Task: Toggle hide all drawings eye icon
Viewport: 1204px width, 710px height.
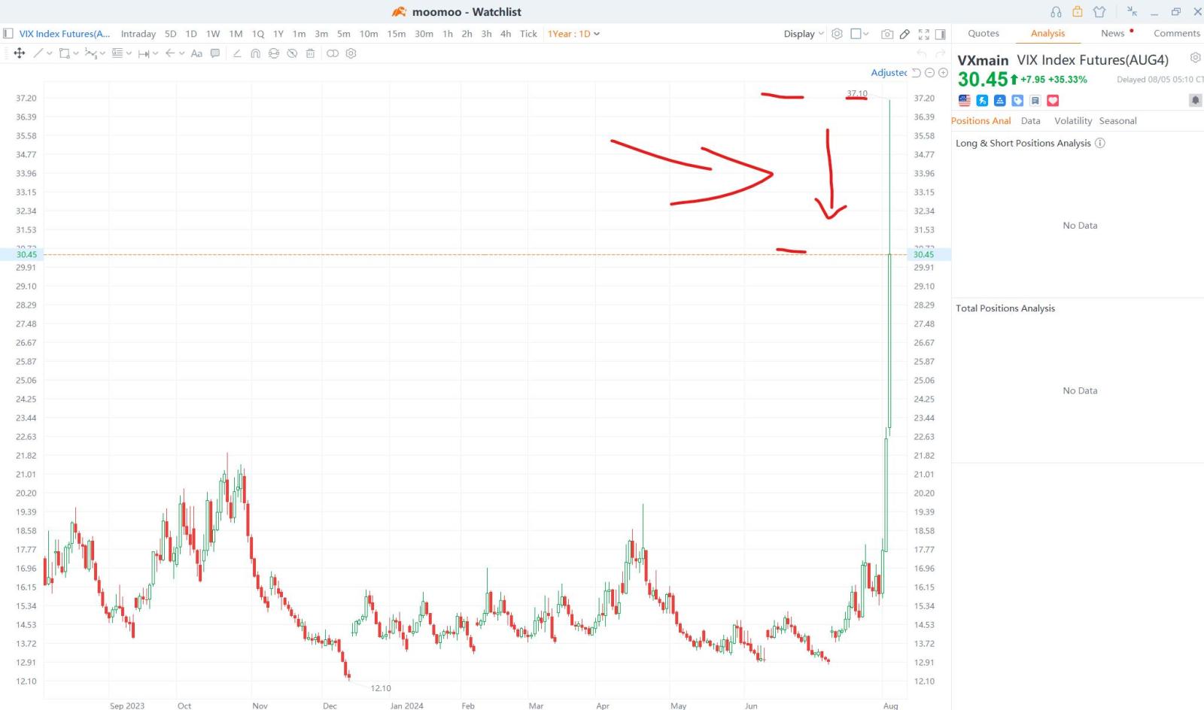Action: (x=292, y=53)
